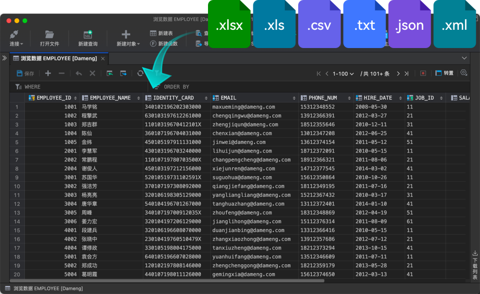Go to previous page of results
The width and height of the screenshot is (480, 294).
pos(327,73)
